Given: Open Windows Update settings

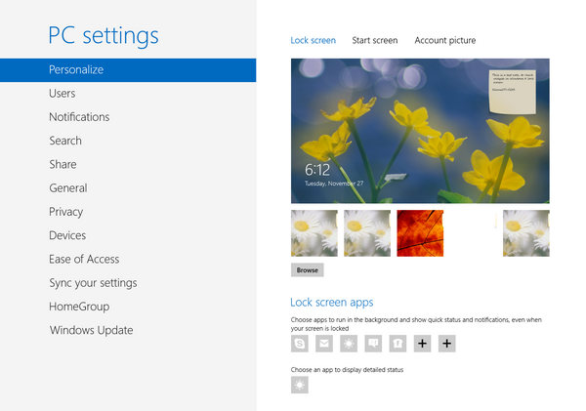Looking at the screenshot, I should click(x=91, y=330).
